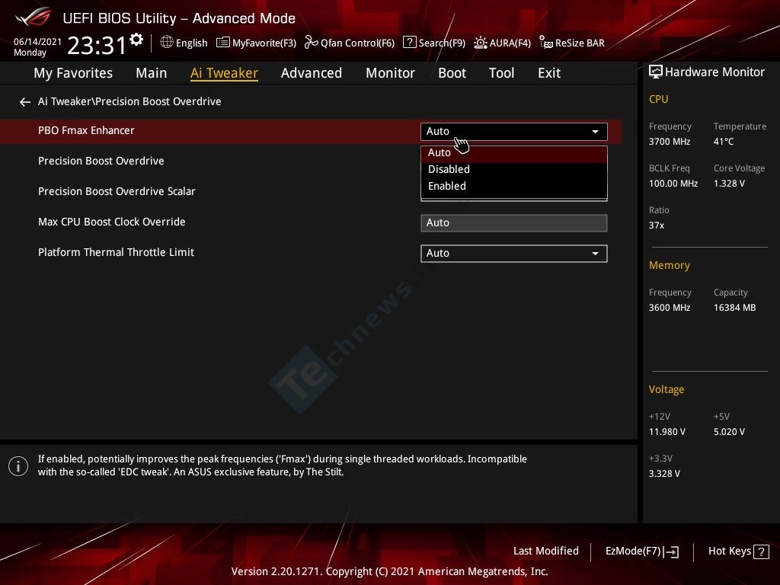The width and height of the screenshot is (780, 585).
Task: Open the My Favorites tab
Action: [x=73, y=73]
